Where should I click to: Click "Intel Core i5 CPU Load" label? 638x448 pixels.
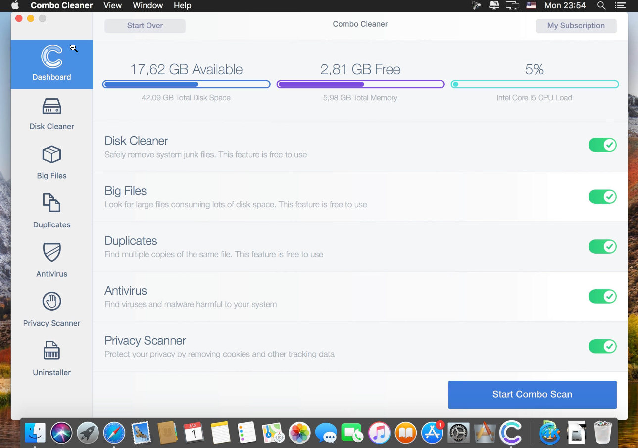pyautogui.click(x=535, y=98)
